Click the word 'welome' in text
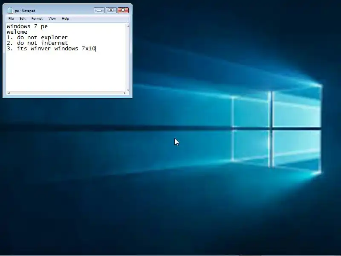Viewport: 341px width, 256px height. [17, 32]
